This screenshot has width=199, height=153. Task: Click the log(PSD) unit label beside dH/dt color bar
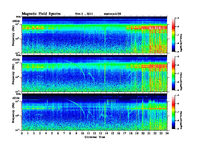(x=181, y=43)
